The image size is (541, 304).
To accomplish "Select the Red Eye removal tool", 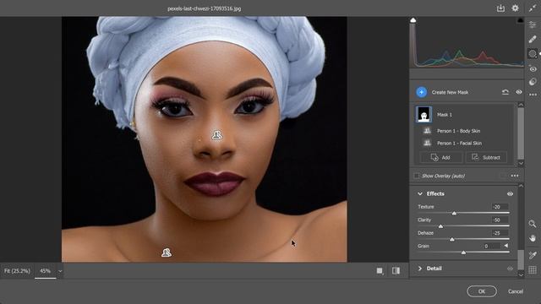I will coord(533,69).
